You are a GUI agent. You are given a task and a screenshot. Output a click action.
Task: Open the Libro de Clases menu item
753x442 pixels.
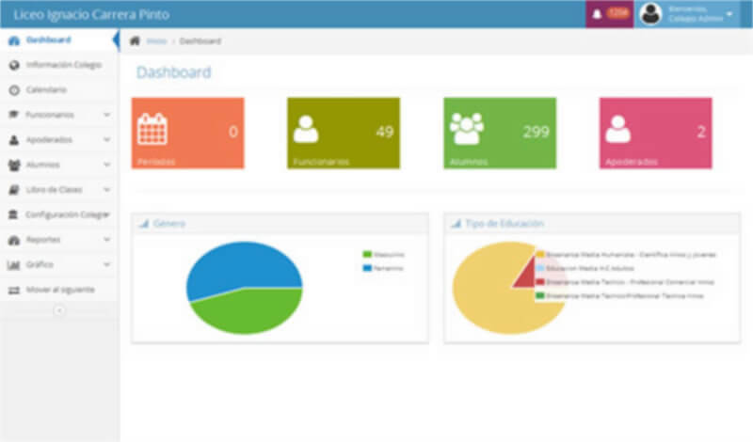click(59, 190)
